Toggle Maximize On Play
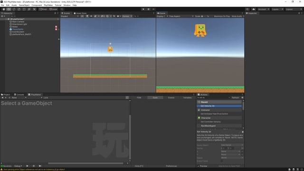The height and width of the screenshot is (171, 304). [x=222, y=16]
